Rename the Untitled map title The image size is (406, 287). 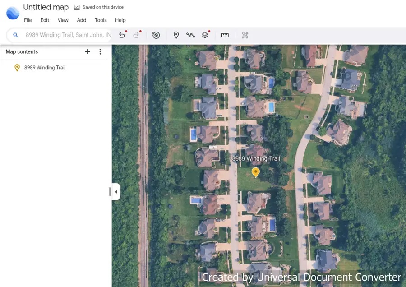pos(46,7)
